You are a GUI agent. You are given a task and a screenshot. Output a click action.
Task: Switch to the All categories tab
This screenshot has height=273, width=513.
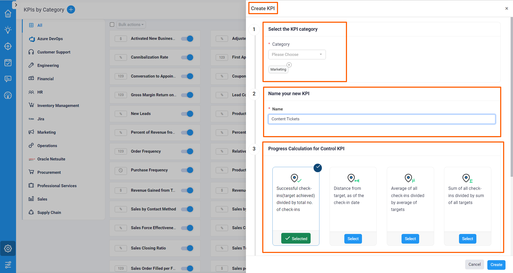click(39, 25)
